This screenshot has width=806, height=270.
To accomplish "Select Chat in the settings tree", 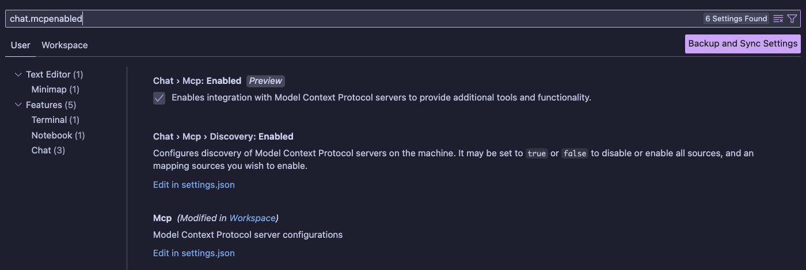I will [x=48, y=151].
